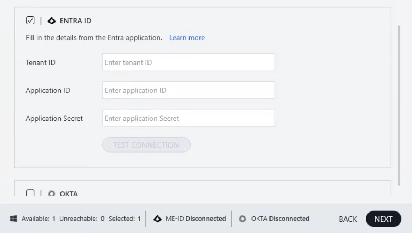The width and height of the screenshot is (412, 233).
Task: Click the 'OKTA' section heading
Action: (69, 194)
